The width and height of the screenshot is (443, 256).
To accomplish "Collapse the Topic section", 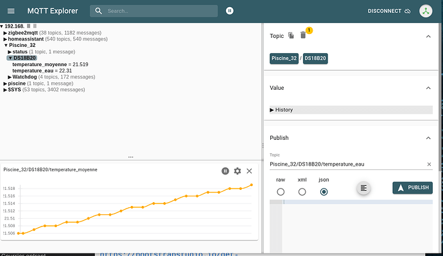I will point(428,37).
